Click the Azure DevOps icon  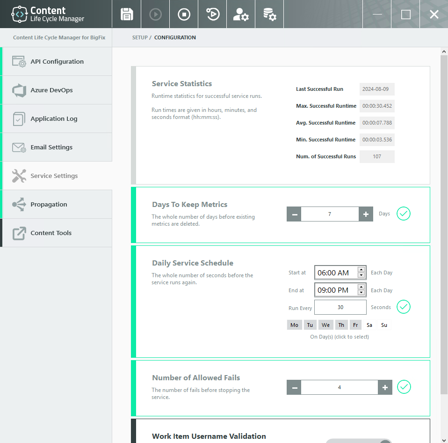19,90
